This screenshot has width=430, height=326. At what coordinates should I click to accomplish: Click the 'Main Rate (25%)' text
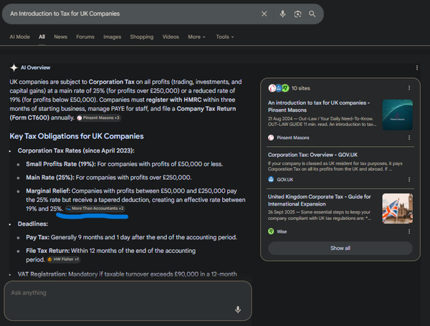pyautogui.click(x=50, y=178)
